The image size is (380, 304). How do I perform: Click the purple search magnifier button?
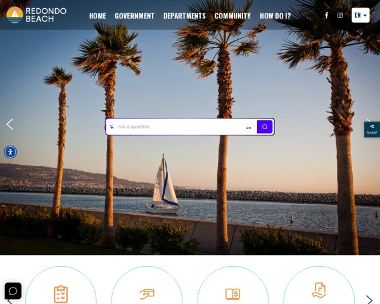click(265, 127)
